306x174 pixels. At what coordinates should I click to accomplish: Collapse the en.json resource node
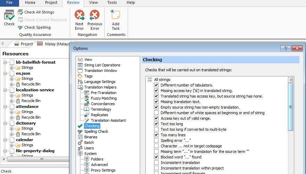(x=5, y=74)
